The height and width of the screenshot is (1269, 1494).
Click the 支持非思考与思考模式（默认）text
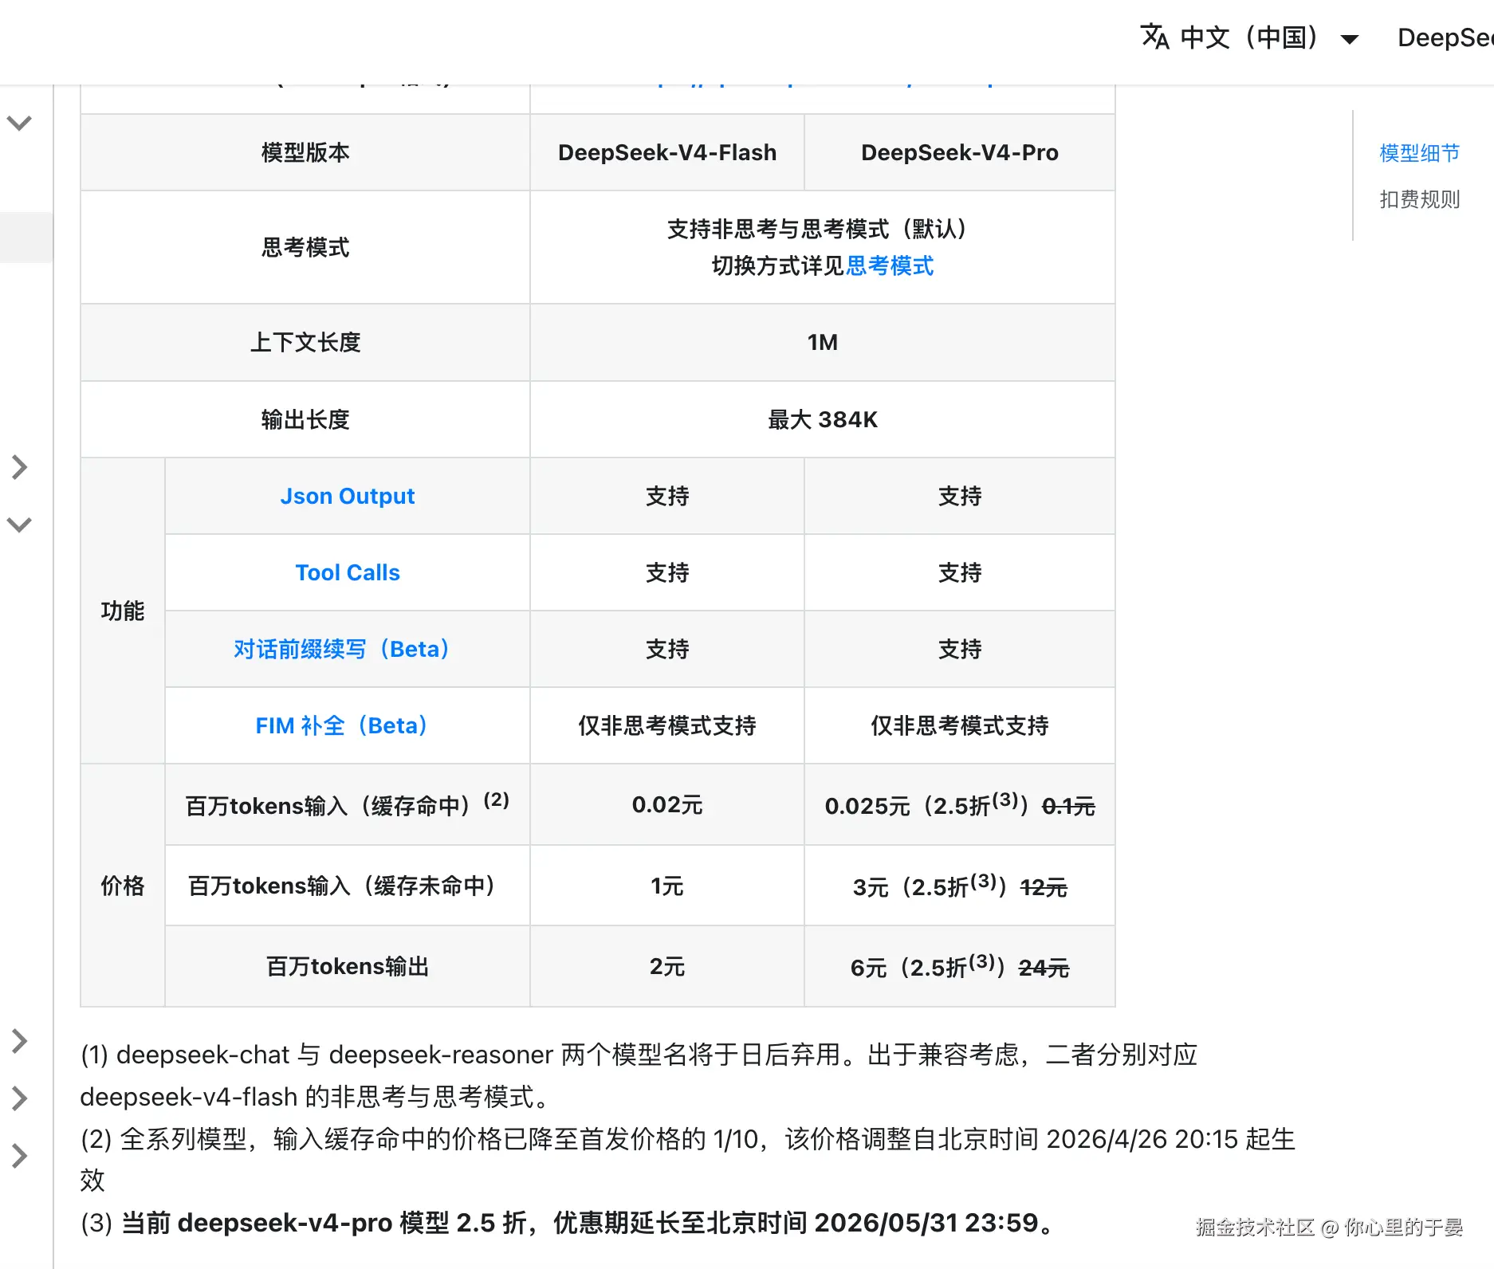point(818,229)
